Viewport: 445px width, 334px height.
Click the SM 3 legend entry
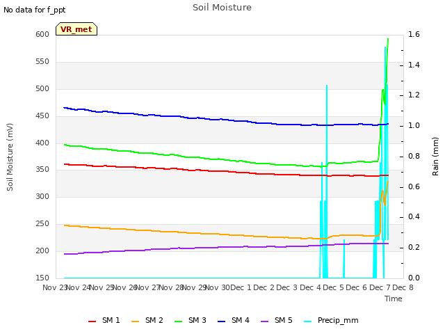(x=190, y=320)
